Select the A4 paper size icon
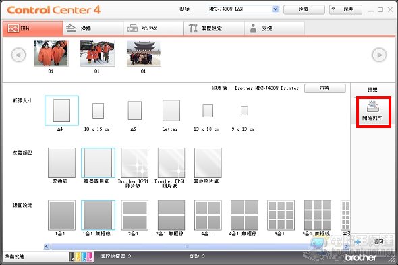Screen dimensions: 398x265 tap(61, 111)
